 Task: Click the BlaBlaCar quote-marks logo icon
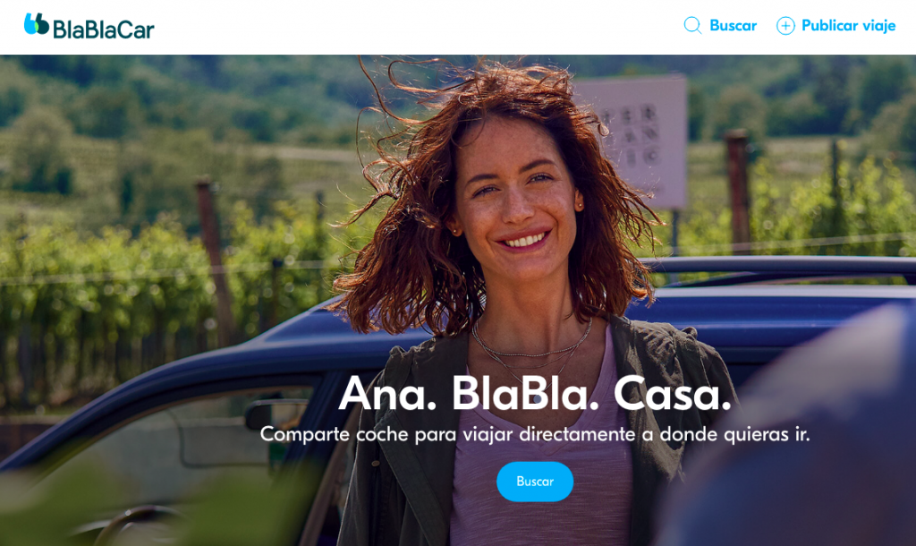click(x=36, y=24)
